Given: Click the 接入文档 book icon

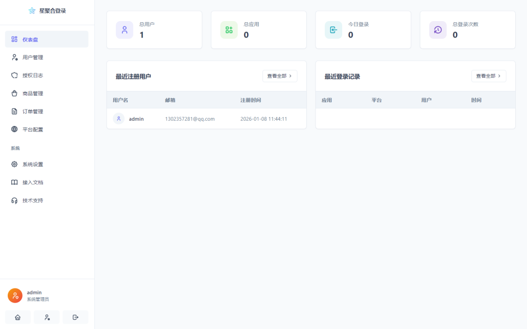Looking at the screenshot, I should point(13,182).
